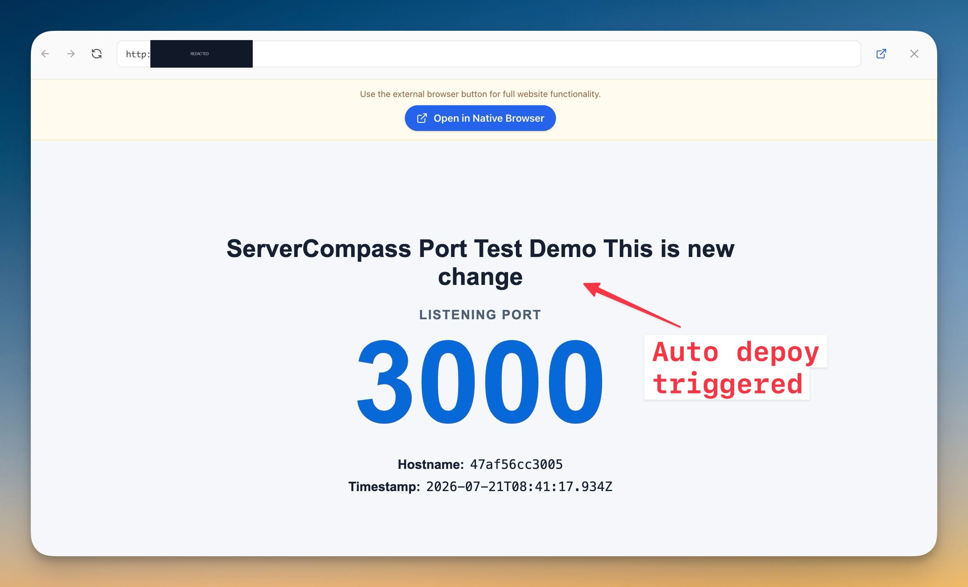Reload the page with the refresh icon

click(x=97, y=54)
